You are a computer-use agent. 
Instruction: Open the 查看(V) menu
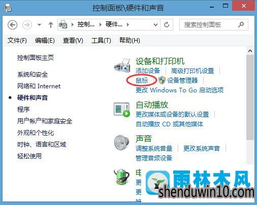point(73,41)
